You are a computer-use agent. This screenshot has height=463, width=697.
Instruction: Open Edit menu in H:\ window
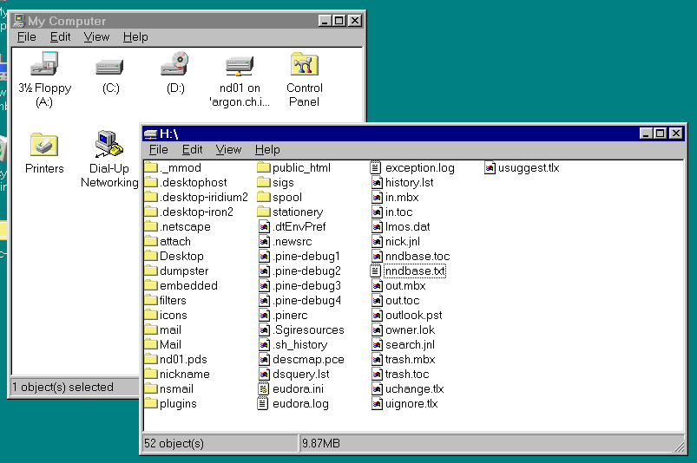click(x=192, y=150)
